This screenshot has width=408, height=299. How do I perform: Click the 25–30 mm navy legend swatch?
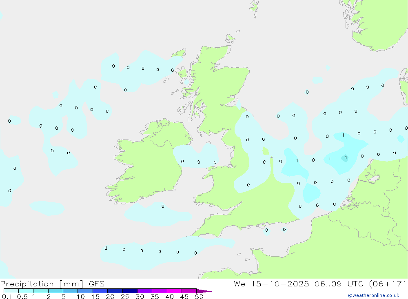[130, 291]
